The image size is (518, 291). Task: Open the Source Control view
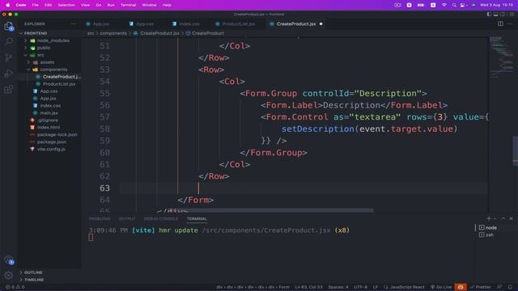click(9, 57)
